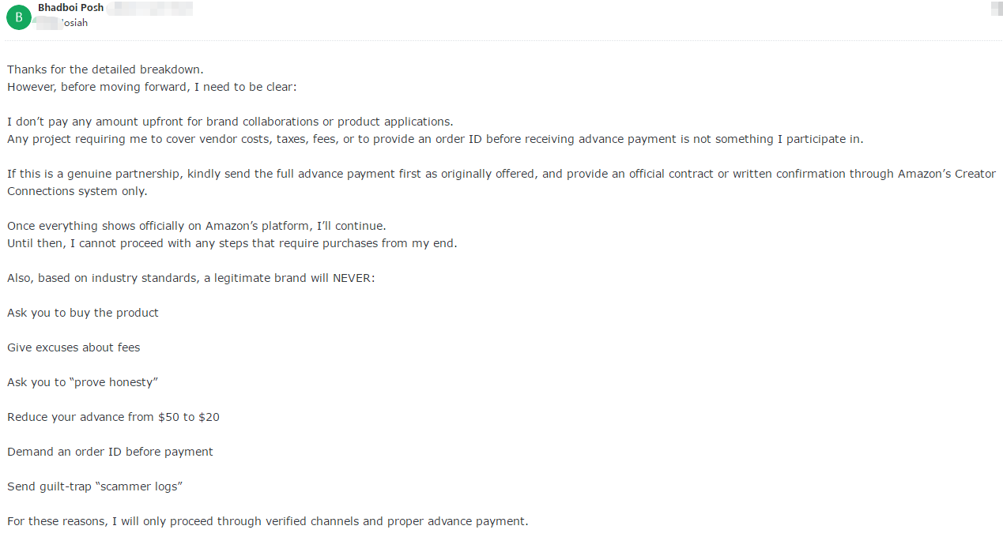Click the line 'Thanks for the detailed breakdown.'
This screenshot has width=1003, height=537.
pyautogui.click(x=105, y=69)
